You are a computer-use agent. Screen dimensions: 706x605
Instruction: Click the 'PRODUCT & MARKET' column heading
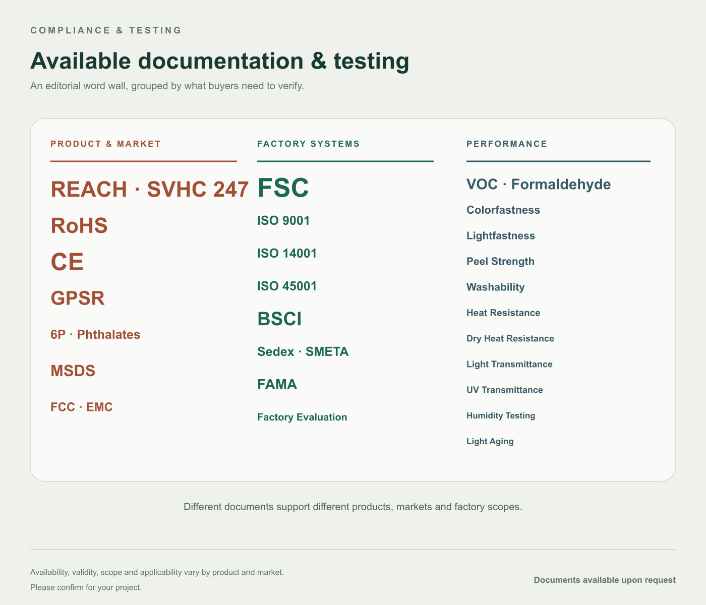coord(105,144)
